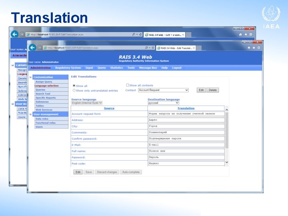This screenshot has height=216, width=288.
Task: Click the home icon in the front browser window
Action: click(x=249, y=48)
